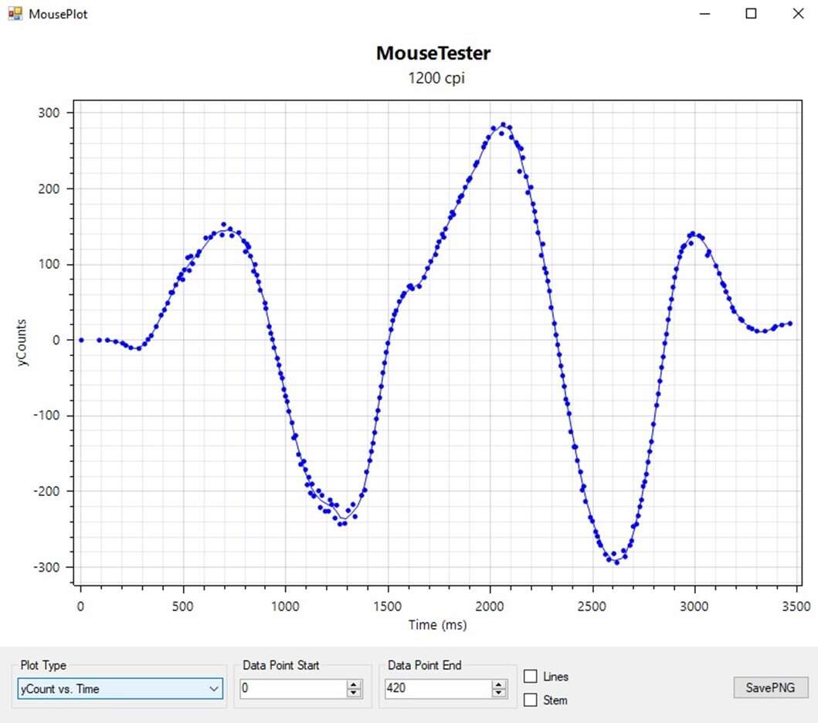This screenshot has width=818, height=723.
Task: Increase Data Point End with up arrow
Action: coord(500,684)
